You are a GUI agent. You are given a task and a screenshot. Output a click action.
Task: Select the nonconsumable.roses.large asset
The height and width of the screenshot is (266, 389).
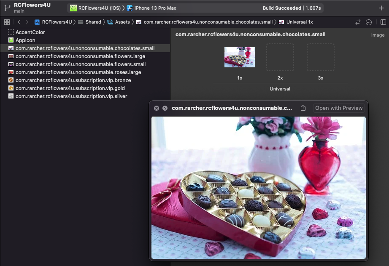pos(85,72)
